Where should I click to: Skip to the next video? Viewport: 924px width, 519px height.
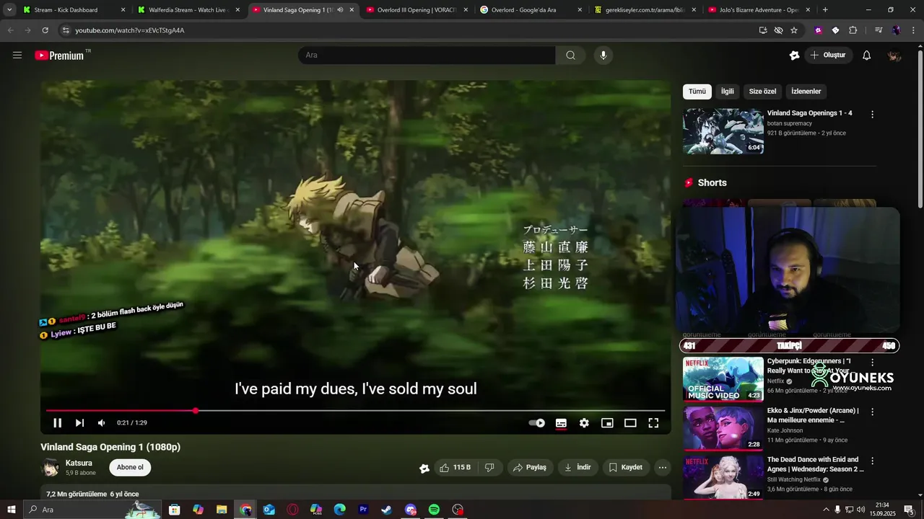79,423
